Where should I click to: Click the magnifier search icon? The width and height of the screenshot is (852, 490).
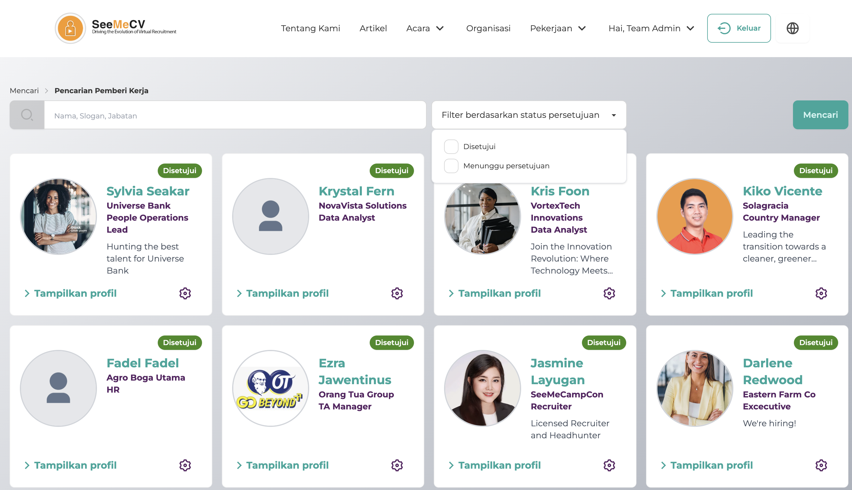pos(27,115)
